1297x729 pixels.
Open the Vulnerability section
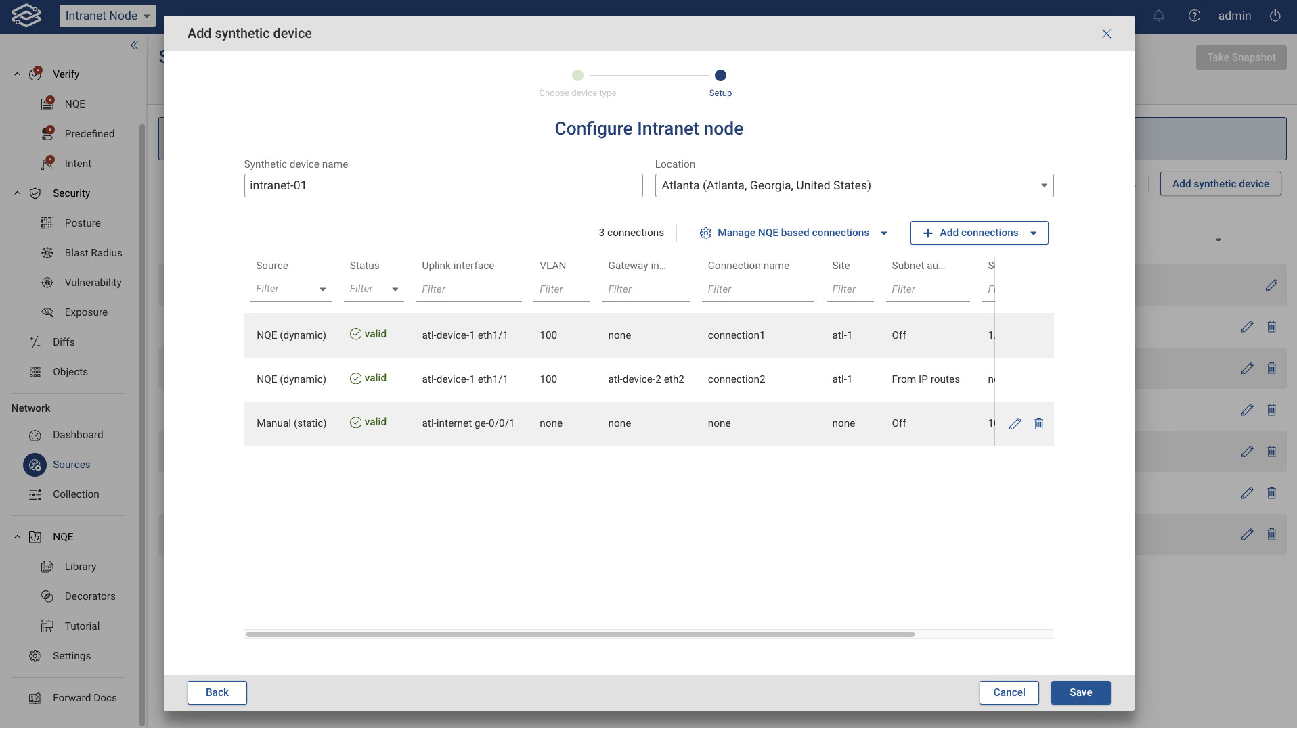[x=94, y=282]
